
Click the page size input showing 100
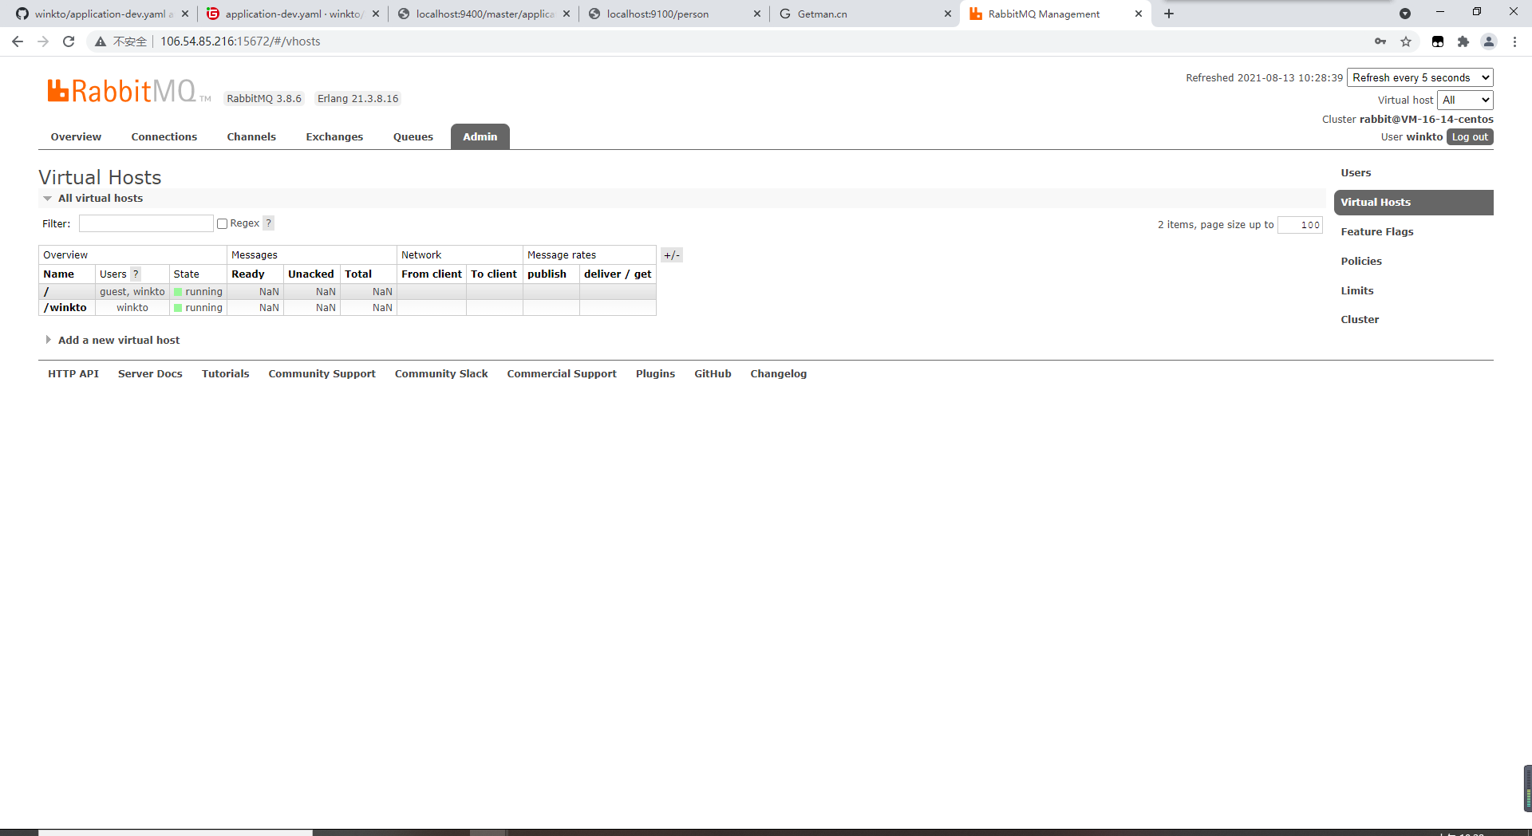[1300, 225]
